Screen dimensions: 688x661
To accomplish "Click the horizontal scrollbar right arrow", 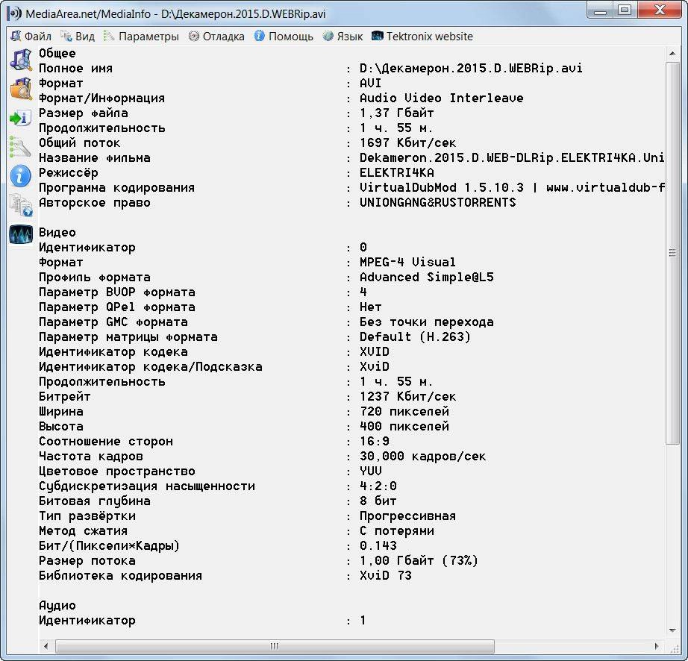I will [657, 646].
